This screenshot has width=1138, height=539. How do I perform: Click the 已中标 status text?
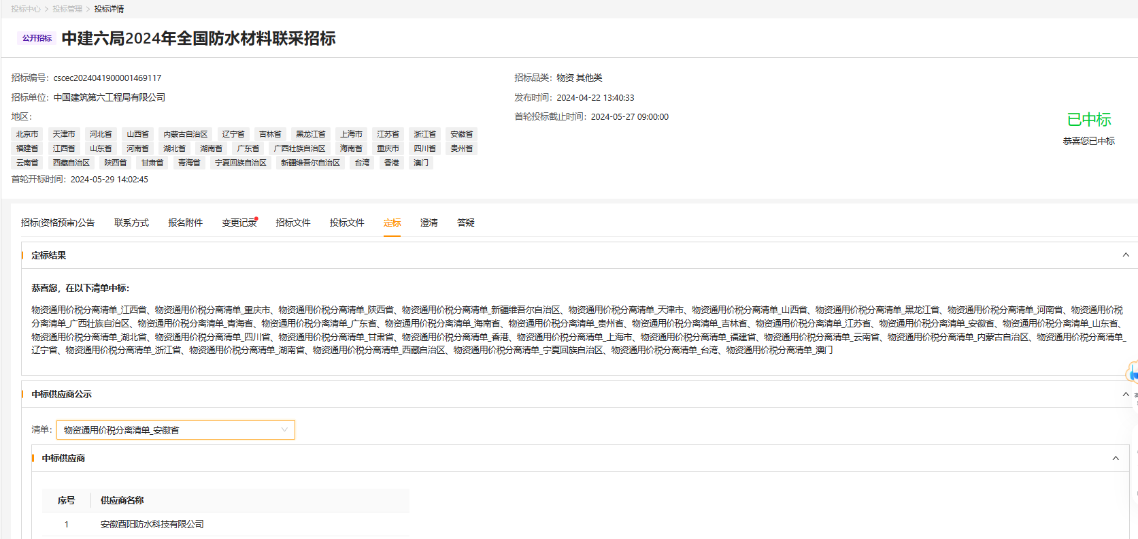point(1089,120)
